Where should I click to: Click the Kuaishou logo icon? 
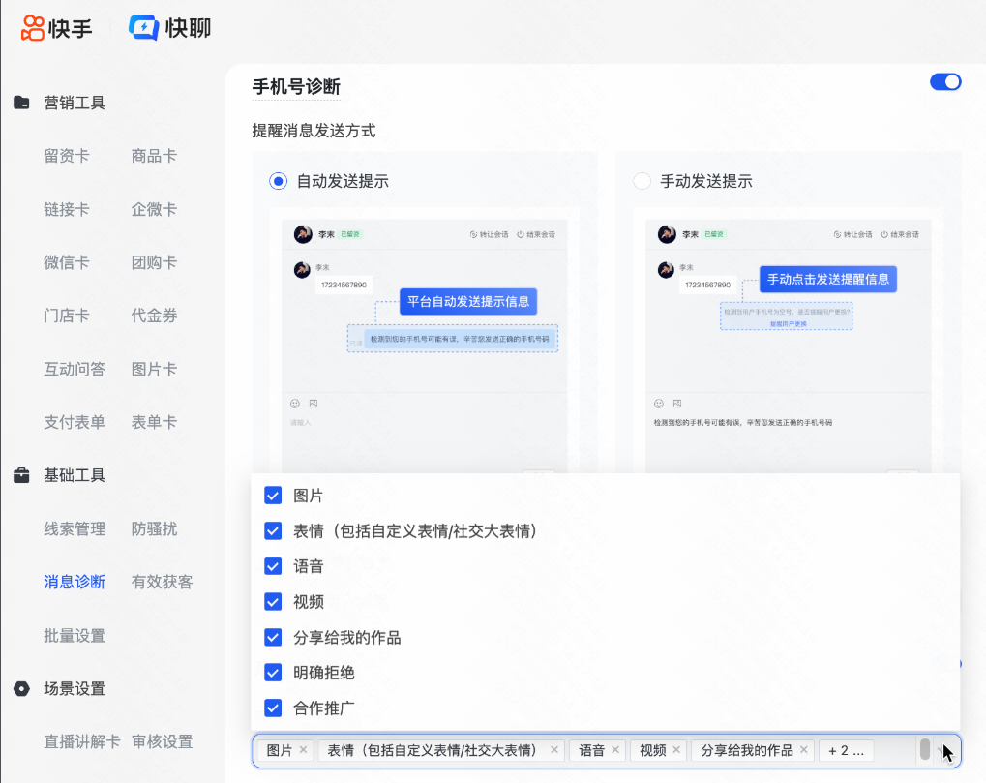33,28
